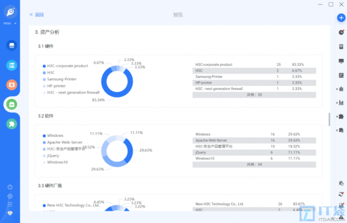Image resolution: width=347 pixels, height=223 pixels.
Task: Open the scan page sidebar icon
Action: coord(12,45)
